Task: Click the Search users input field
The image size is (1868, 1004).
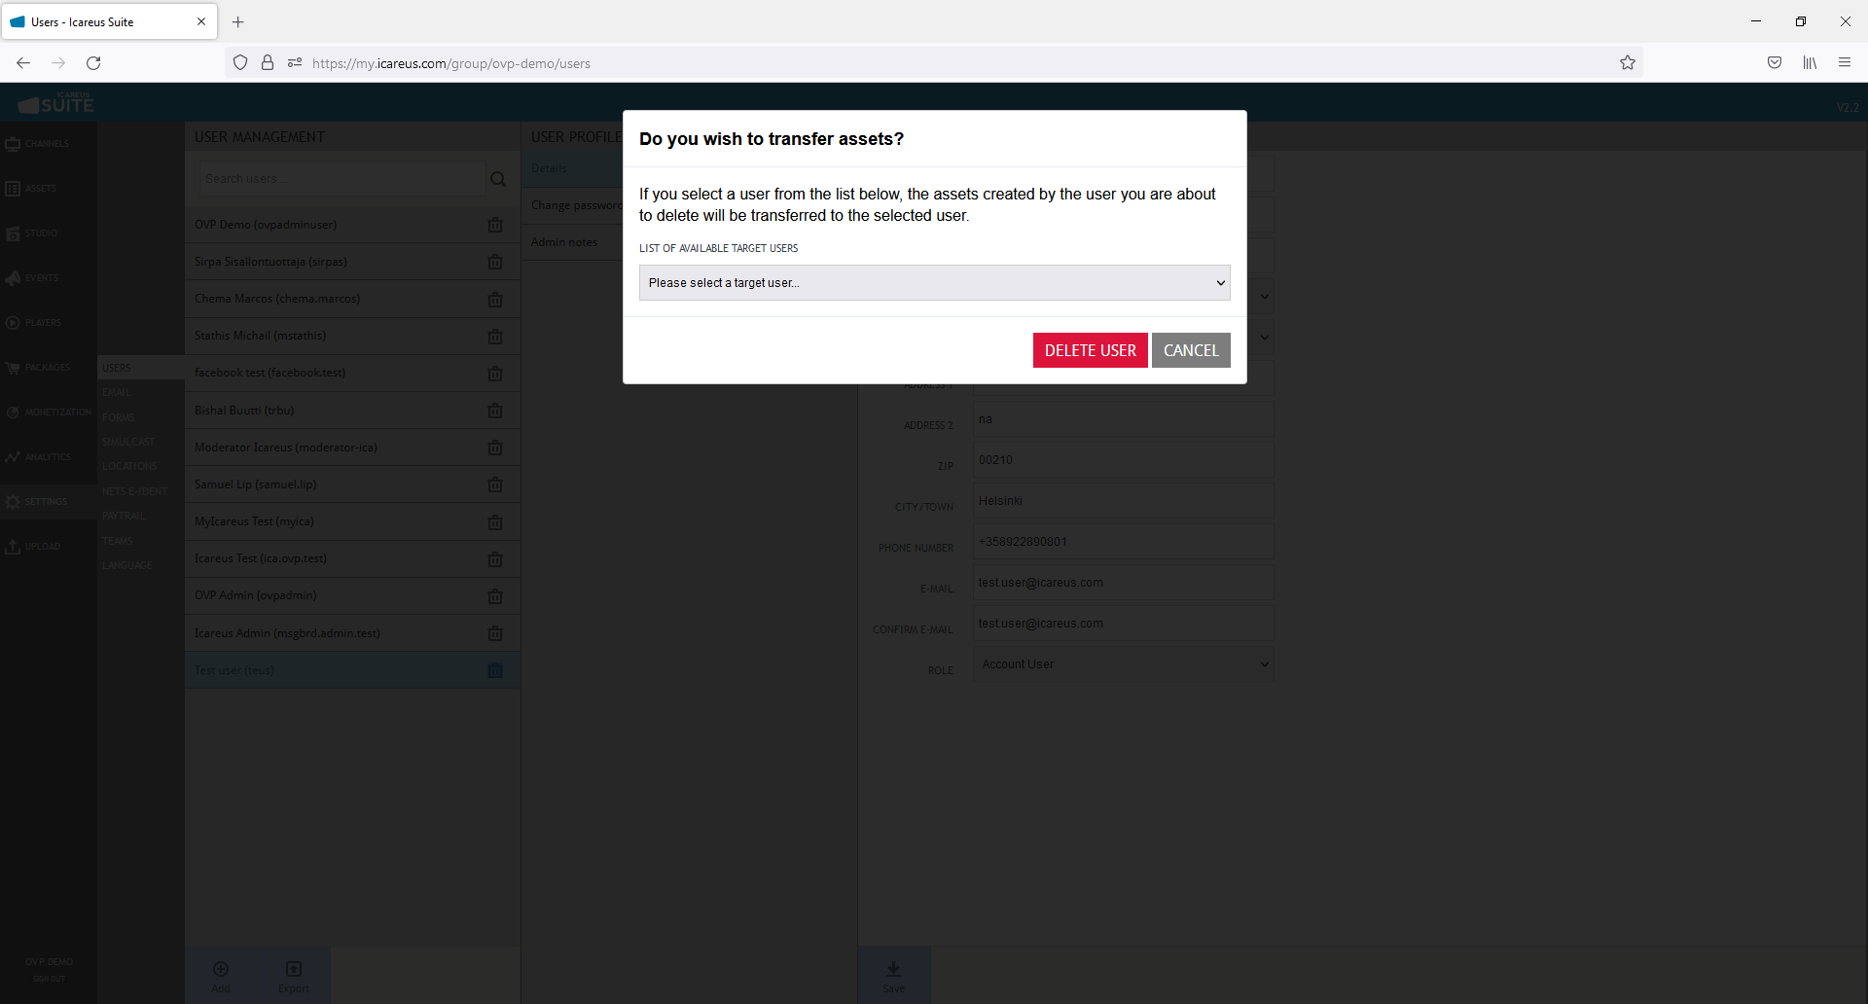Action: pos(341,179)
